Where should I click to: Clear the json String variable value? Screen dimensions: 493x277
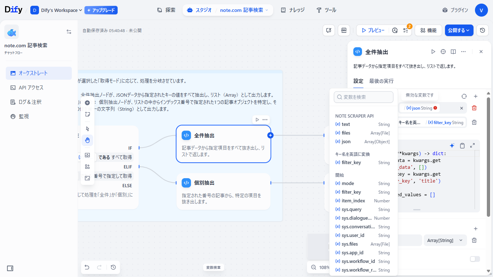pos(461,108)
